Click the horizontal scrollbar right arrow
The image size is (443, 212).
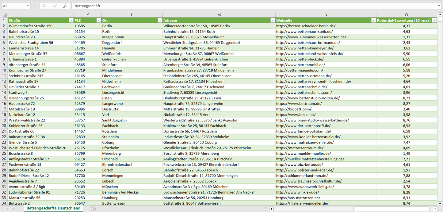(435, 209)
